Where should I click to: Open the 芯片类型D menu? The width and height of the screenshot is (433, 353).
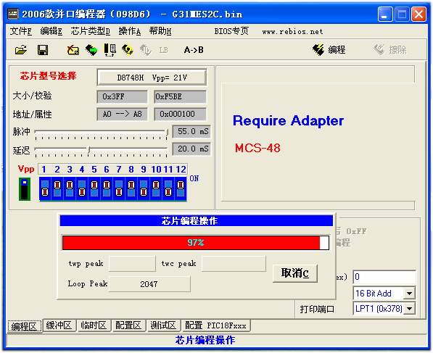(91, 31)
